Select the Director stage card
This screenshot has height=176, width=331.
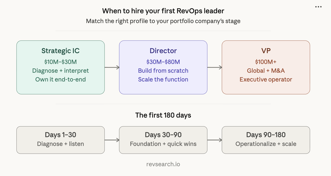tap(163, 67)
